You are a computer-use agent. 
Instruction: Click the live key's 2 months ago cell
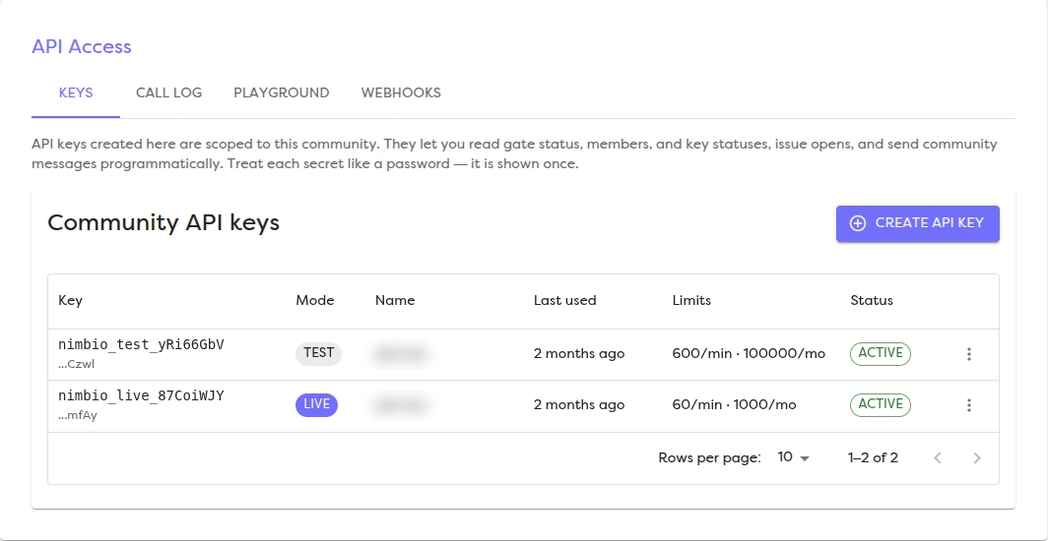pyautogui.click(x=579, y=405)
